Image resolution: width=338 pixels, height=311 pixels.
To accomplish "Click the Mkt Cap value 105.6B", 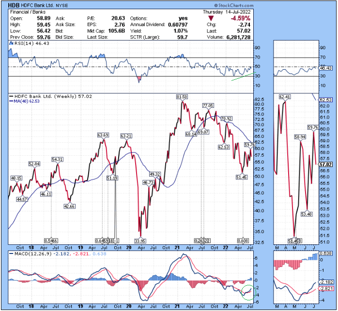I will [x=117, y=31].
